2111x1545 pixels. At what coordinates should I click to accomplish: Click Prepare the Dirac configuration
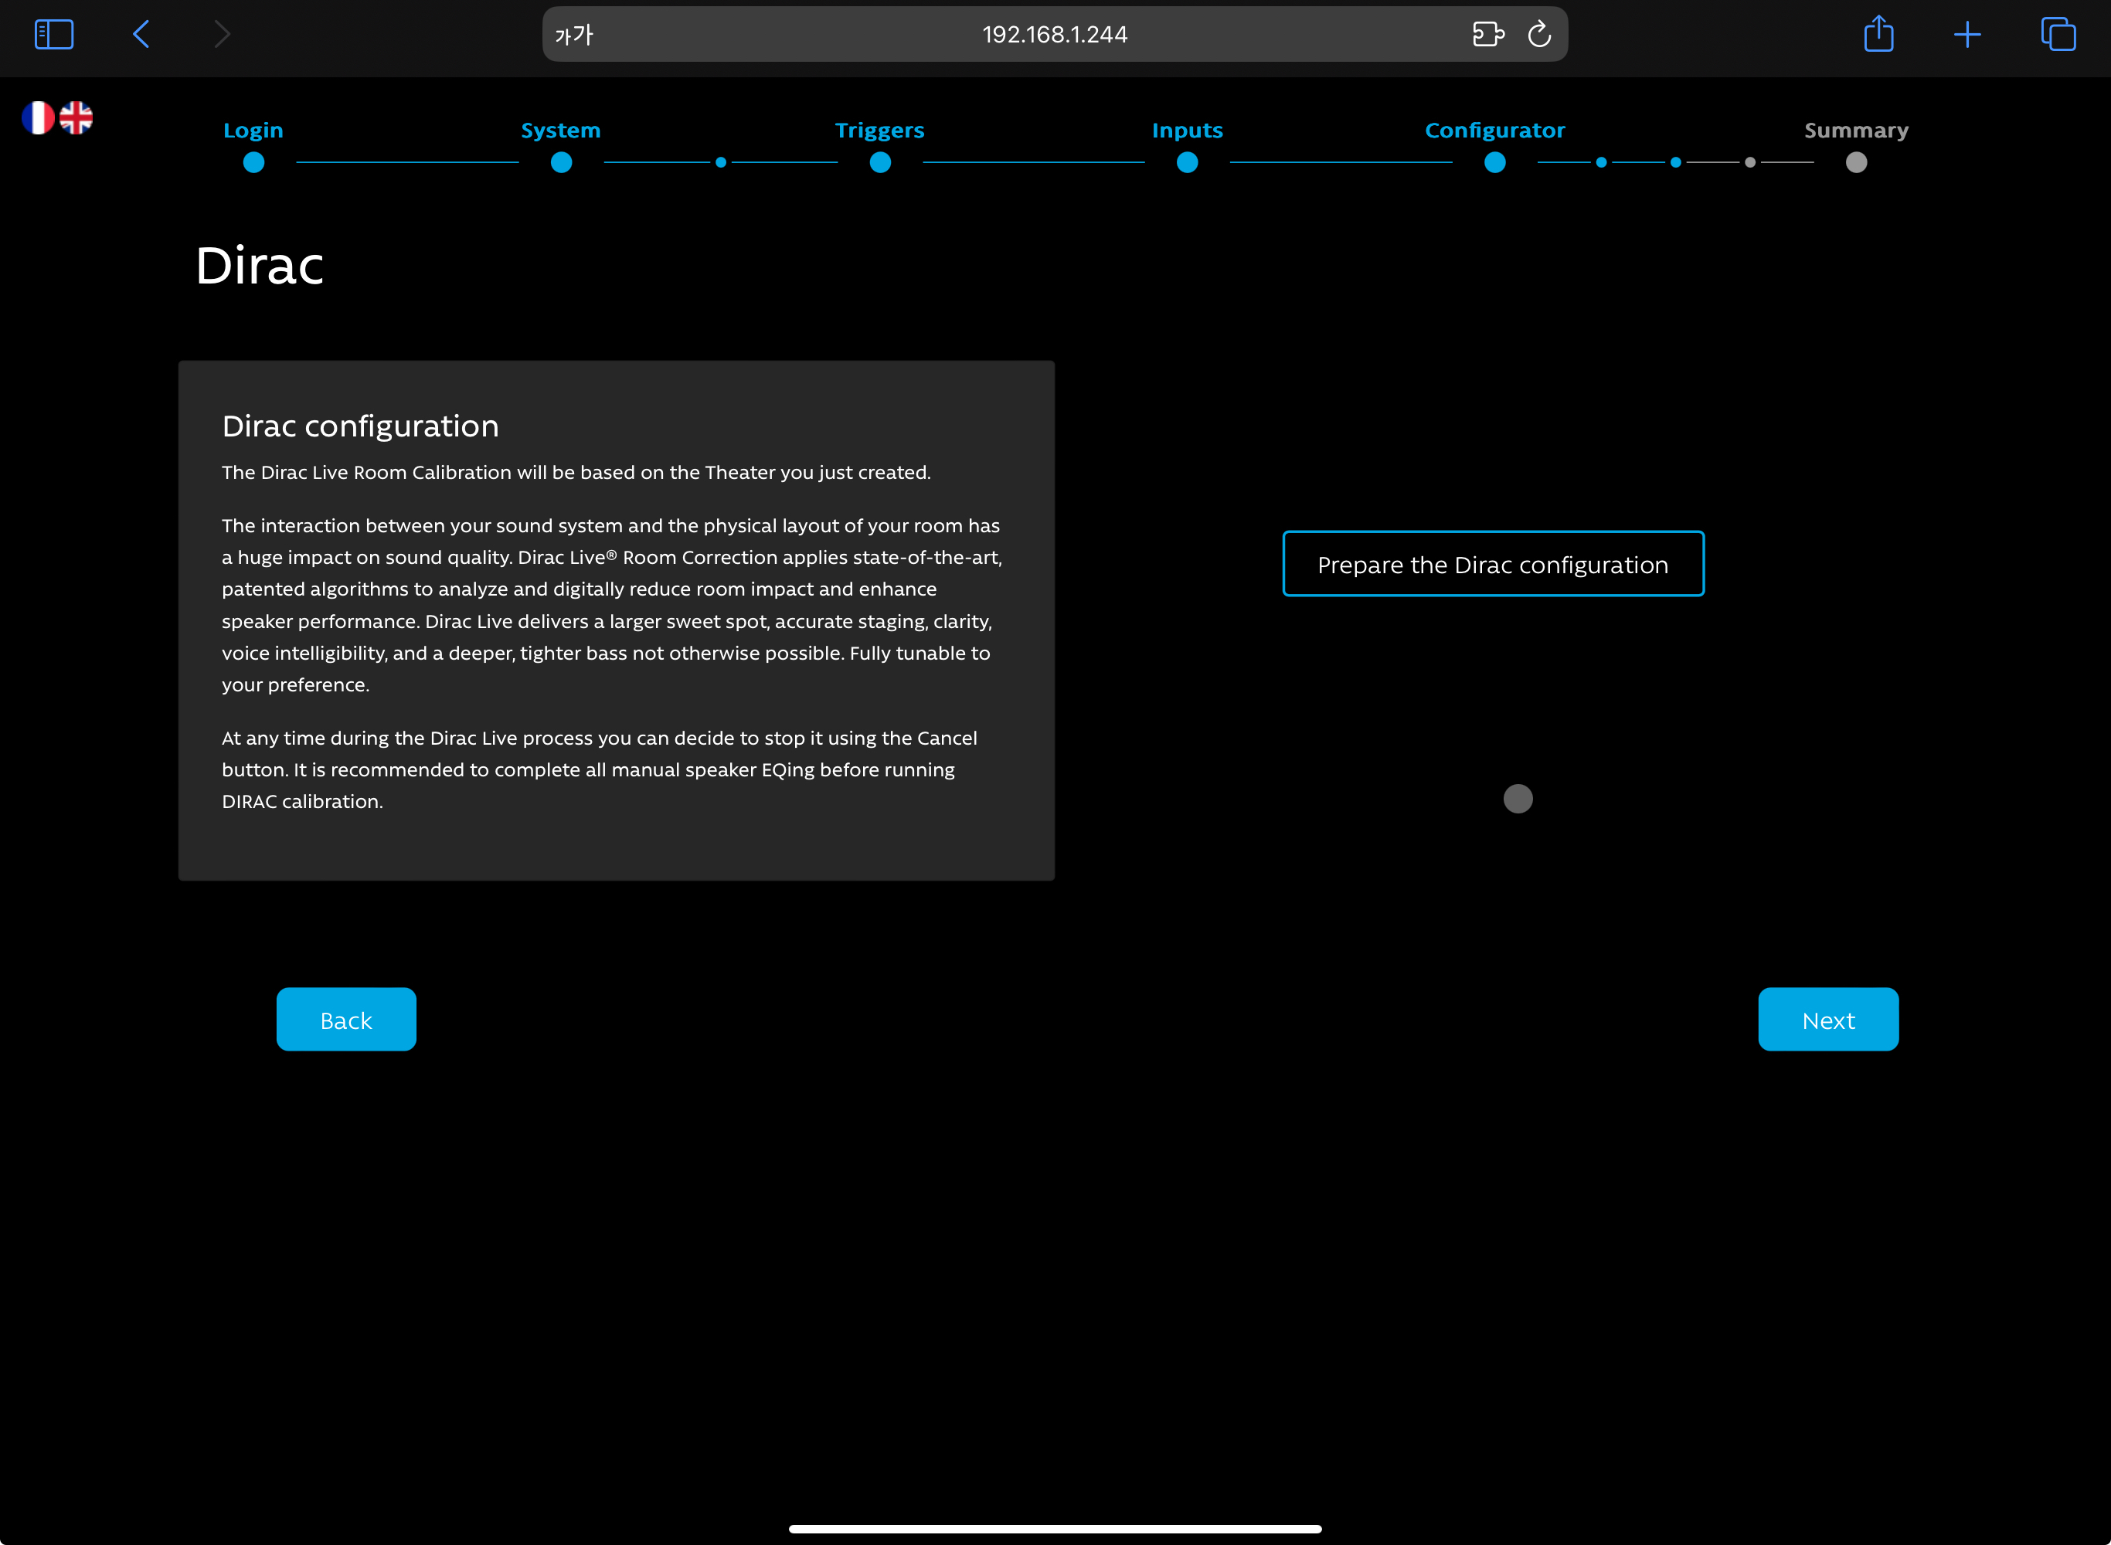[1493, 564]
